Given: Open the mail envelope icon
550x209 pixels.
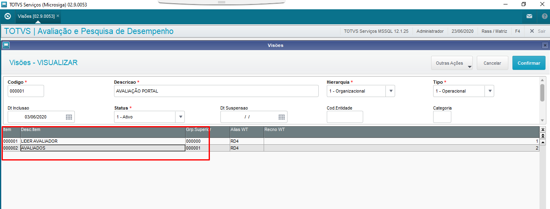Looking at the screenshot, I should 529,16.
